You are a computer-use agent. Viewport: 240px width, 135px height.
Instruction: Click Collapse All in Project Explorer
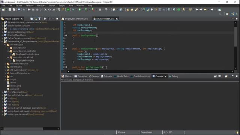[x=31, y=19]
